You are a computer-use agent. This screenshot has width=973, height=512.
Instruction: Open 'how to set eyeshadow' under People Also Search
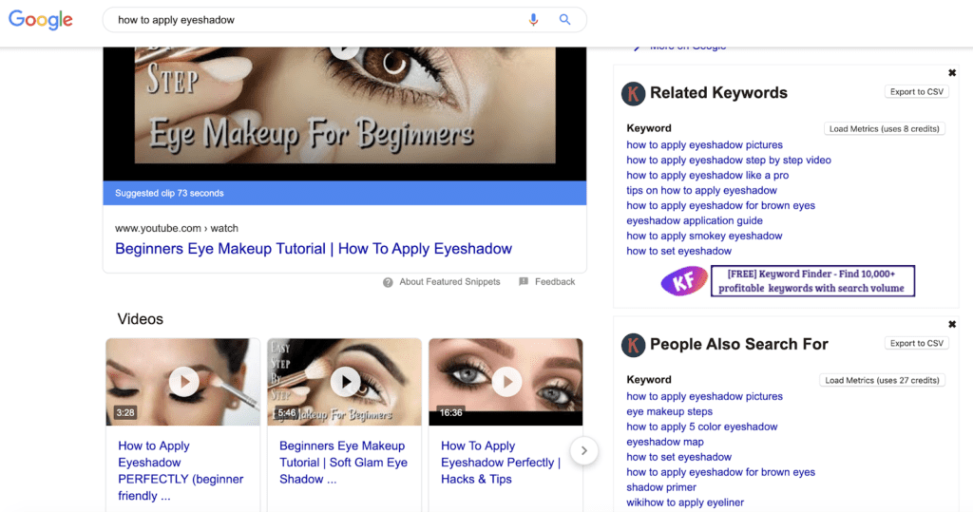point(678,458)
